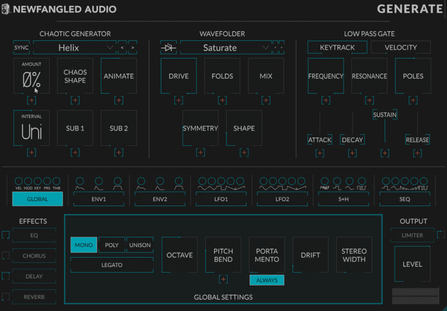Switch to the S+H tab
Screen dimensions: 447x311
point(344,199)
